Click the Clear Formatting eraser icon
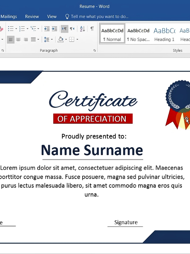 1,29
